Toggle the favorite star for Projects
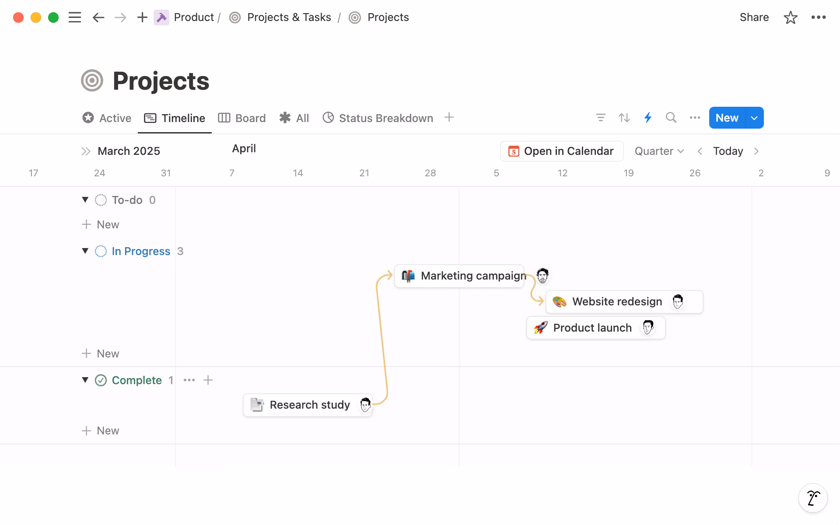Viewport: 840px width, 525px height. (x=791, y=17)
